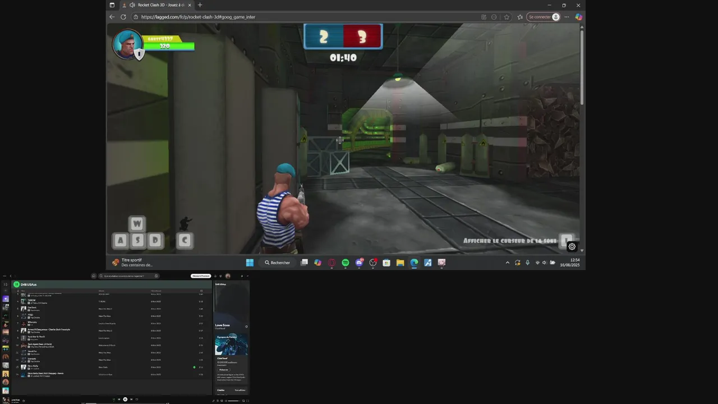This screenshot has width=718, height=404.
Task: Click the red team score 3
Action: tap(362, 37)
